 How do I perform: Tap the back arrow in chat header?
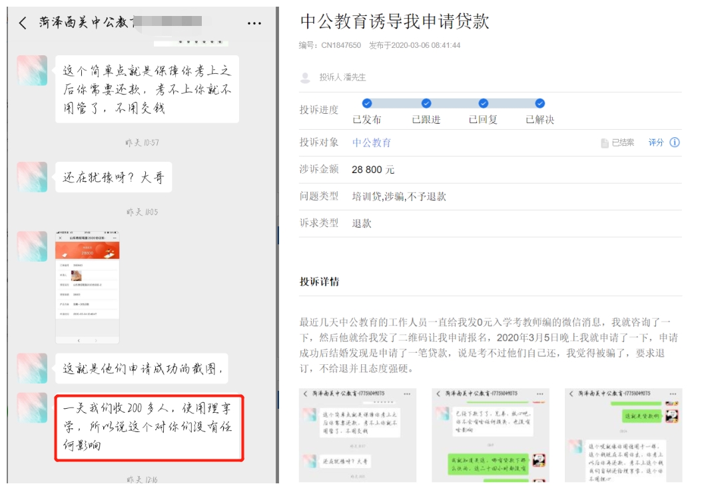pos(23,23)
